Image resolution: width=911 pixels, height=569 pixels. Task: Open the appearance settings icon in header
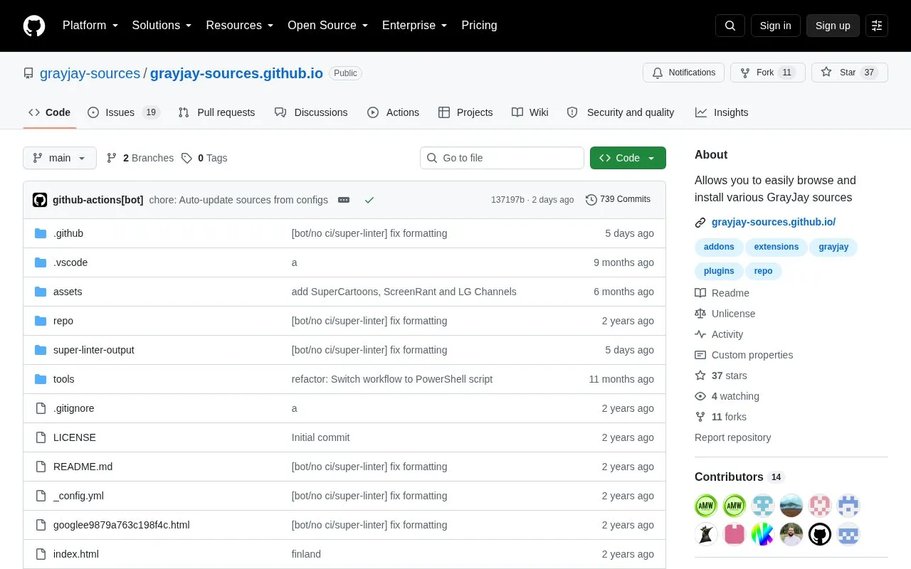pos(877,26)
